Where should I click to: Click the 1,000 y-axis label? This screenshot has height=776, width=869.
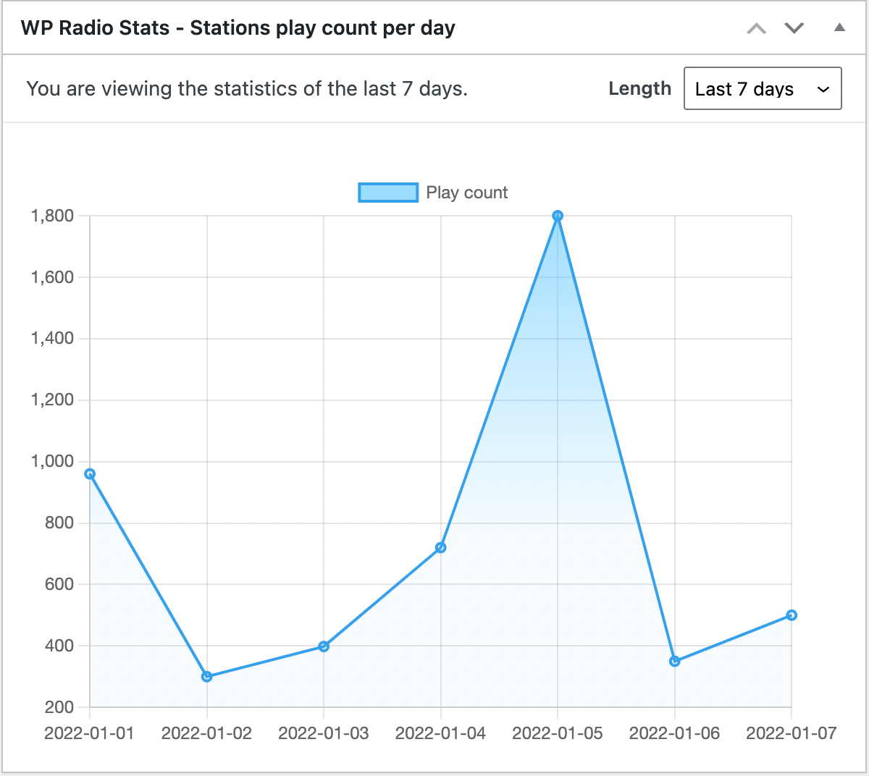(x=52, y=461)
